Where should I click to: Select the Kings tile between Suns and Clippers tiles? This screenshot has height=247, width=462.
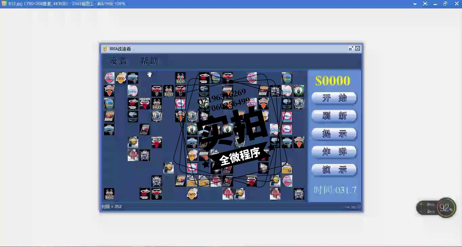point(275,91)
